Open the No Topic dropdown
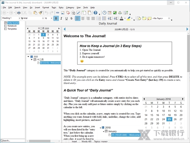The width and height of the screenshot is (190, 143). (169, 18)
